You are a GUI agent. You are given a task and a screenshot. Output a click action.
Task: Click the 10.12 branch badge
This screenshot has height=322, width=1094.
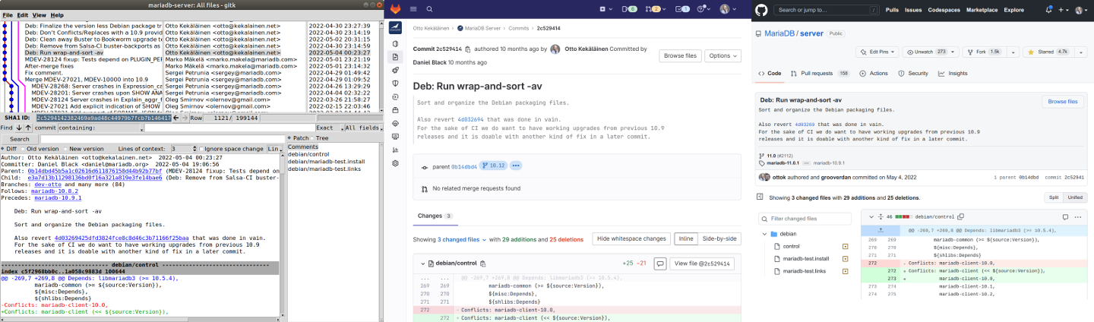(x=493, y=165)
